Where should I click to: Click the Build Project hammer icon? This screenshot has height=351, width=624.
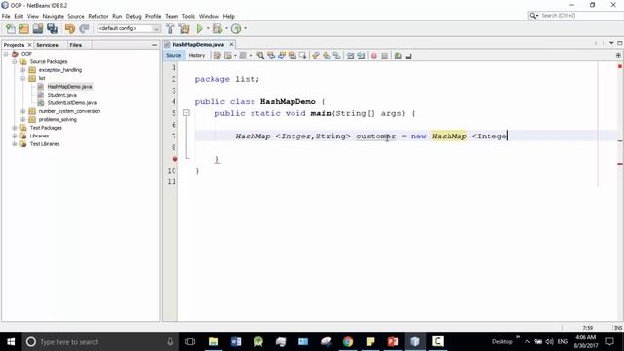170,28
